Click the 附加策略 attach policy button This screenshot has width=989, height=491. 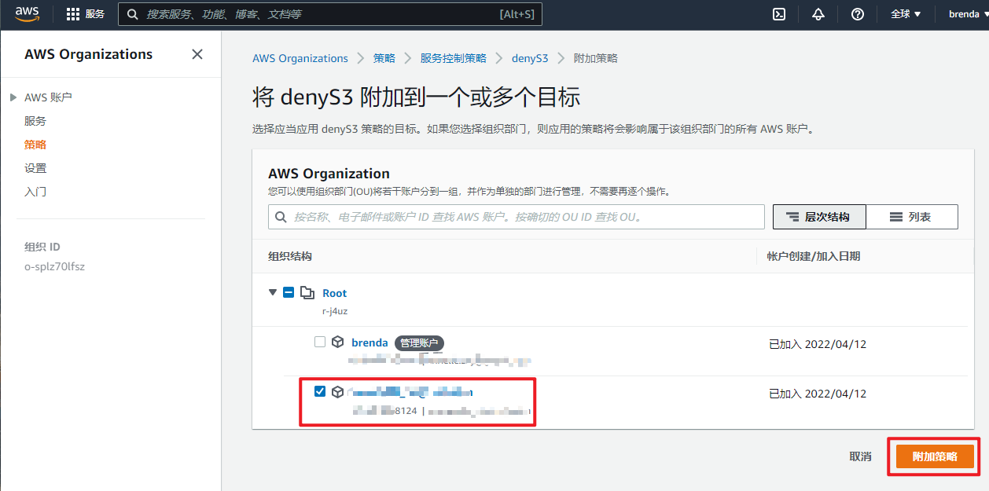point(935,456)
